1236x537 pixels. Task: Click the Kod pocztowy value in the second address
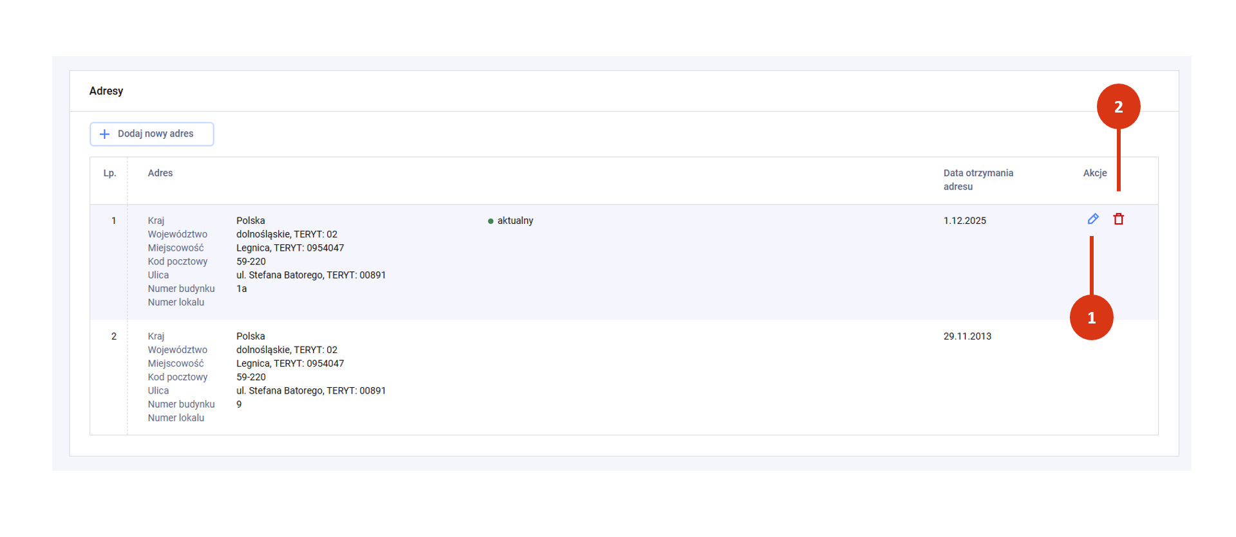coord(251,378)
